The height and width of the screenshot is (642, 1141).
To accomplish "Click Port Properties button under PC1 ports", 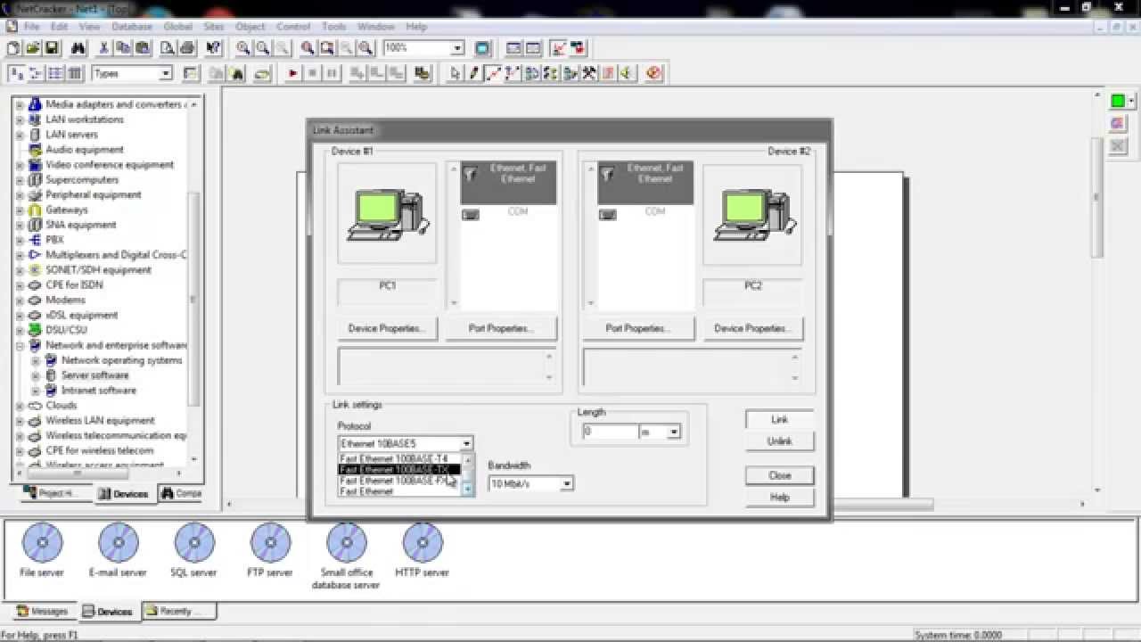I will (x=501, y=328).
